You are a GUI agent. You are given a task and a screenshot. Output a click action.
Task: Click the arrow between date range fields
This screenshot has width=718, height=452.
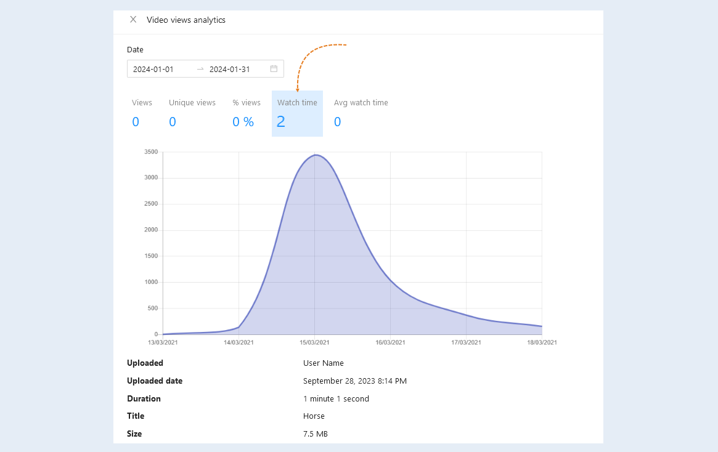click(200, 69)
